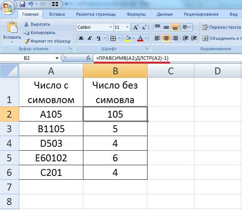
Task: Switch to the Формулы tab
Action: (136, 14)
